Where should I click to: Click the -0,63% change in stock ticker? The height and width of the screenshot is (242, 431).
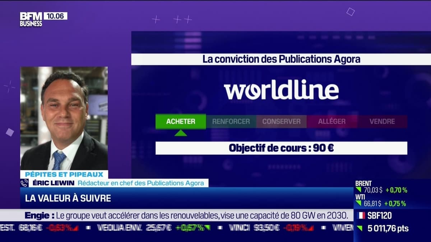pos(63,227)
